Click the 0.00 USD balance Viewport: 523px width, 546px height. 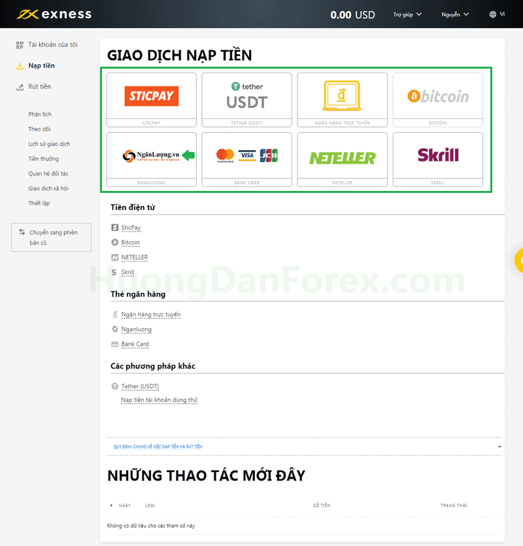click(x=352, y=15)
